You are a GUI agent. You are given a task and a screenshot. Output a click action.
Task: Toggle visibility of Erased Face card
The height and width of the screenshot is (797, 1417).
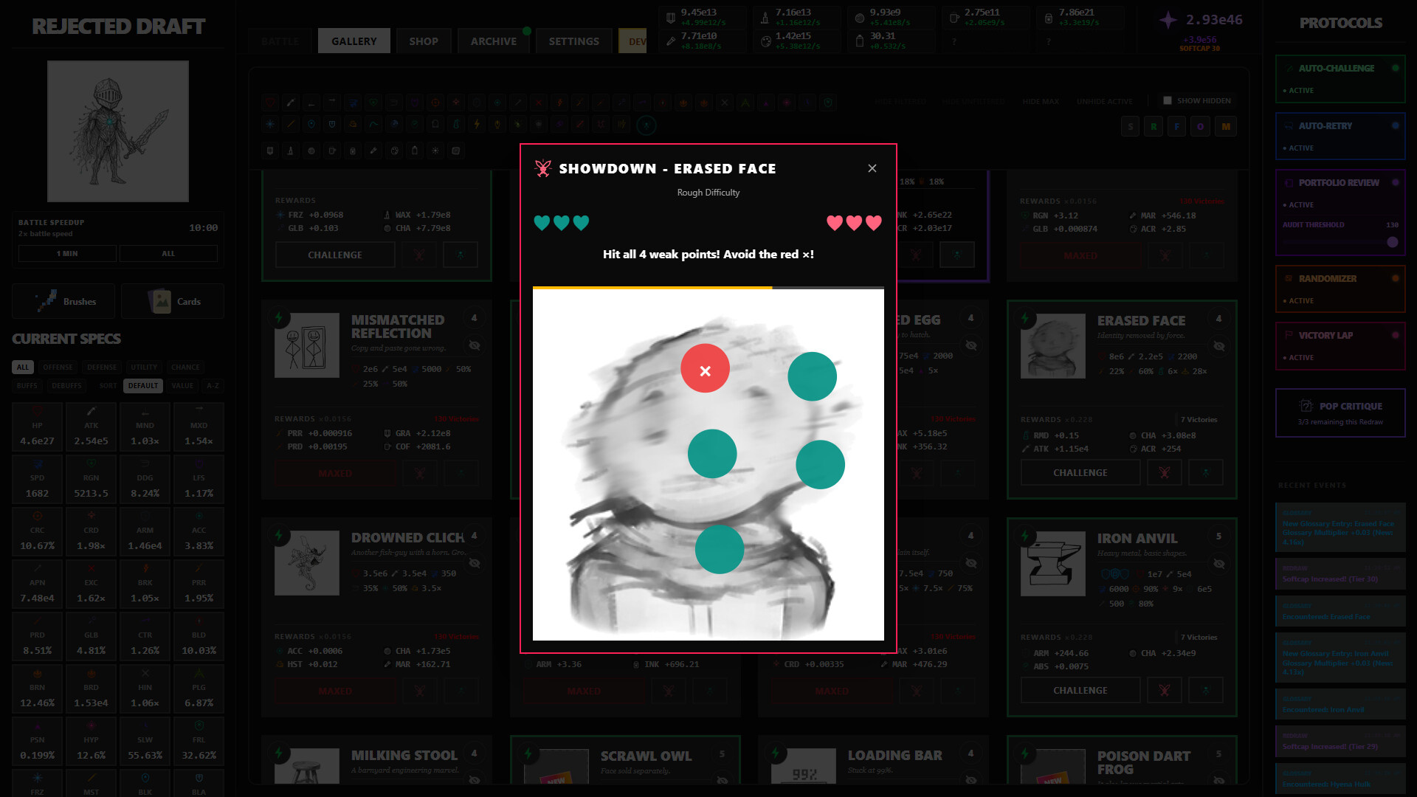click(x=1219, y=346)
